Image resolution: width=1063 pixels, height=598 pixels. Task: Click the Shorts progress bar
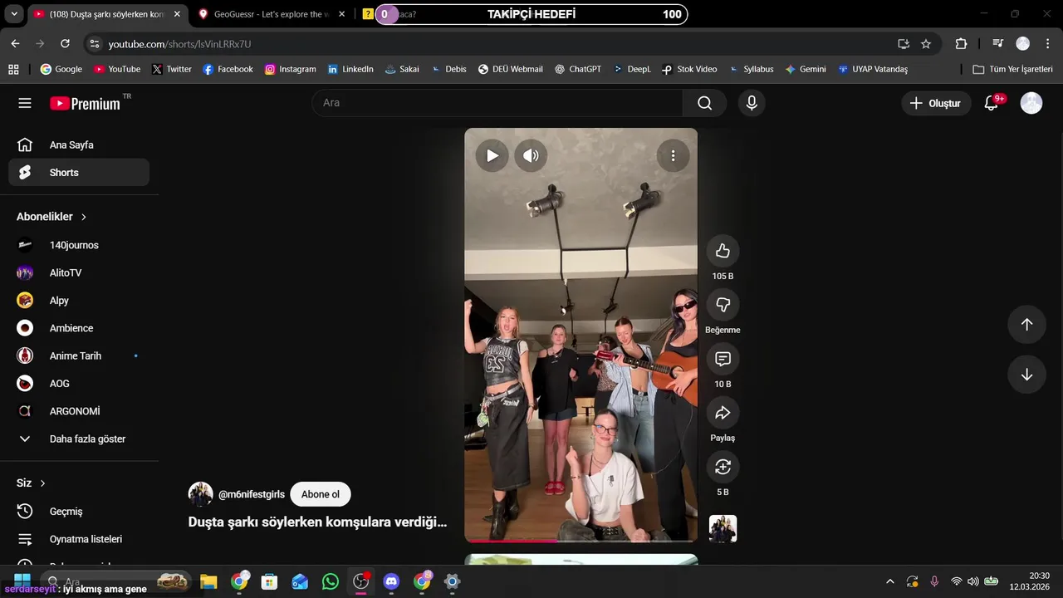580,540
